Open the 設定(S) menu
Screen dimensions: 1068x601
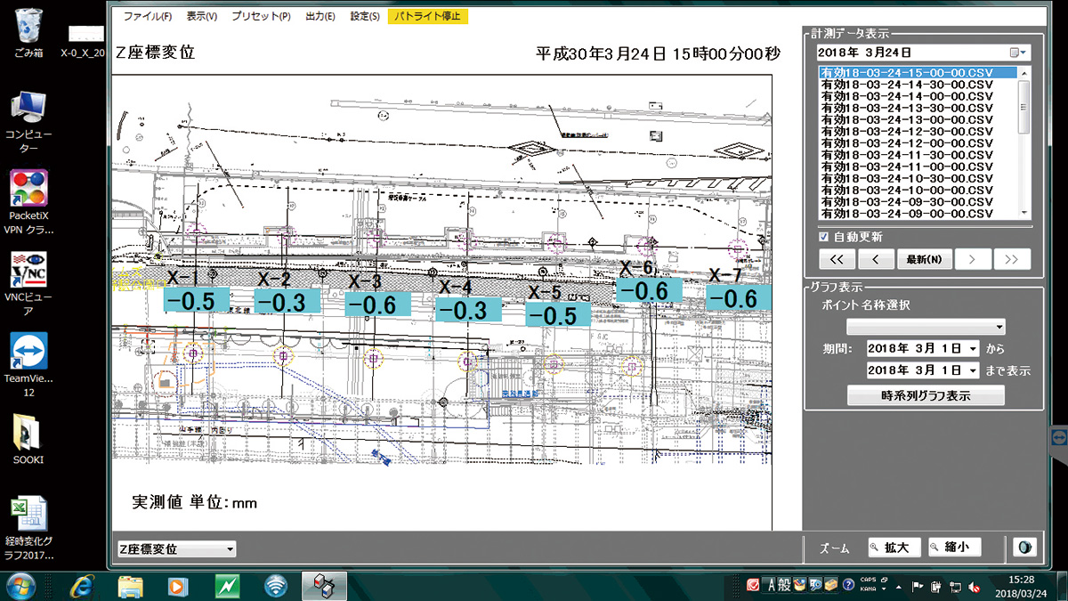tap(365, 16)
